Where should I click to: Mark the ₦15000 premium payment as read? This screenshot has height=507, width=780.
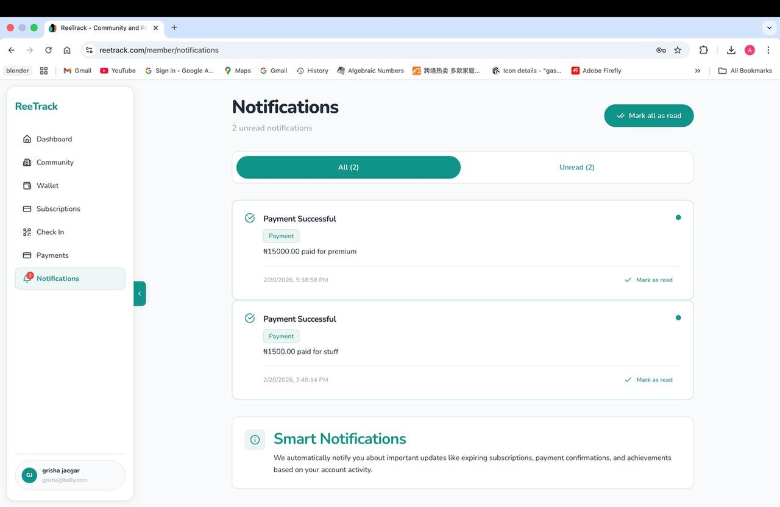[649, 280]
